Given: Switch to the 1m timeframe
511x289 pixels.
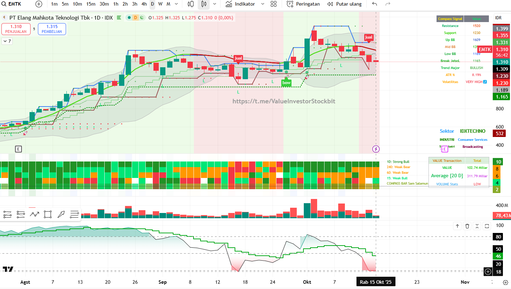Looking at the screenshot, I should pyautogui.click(x=54, y=4).
